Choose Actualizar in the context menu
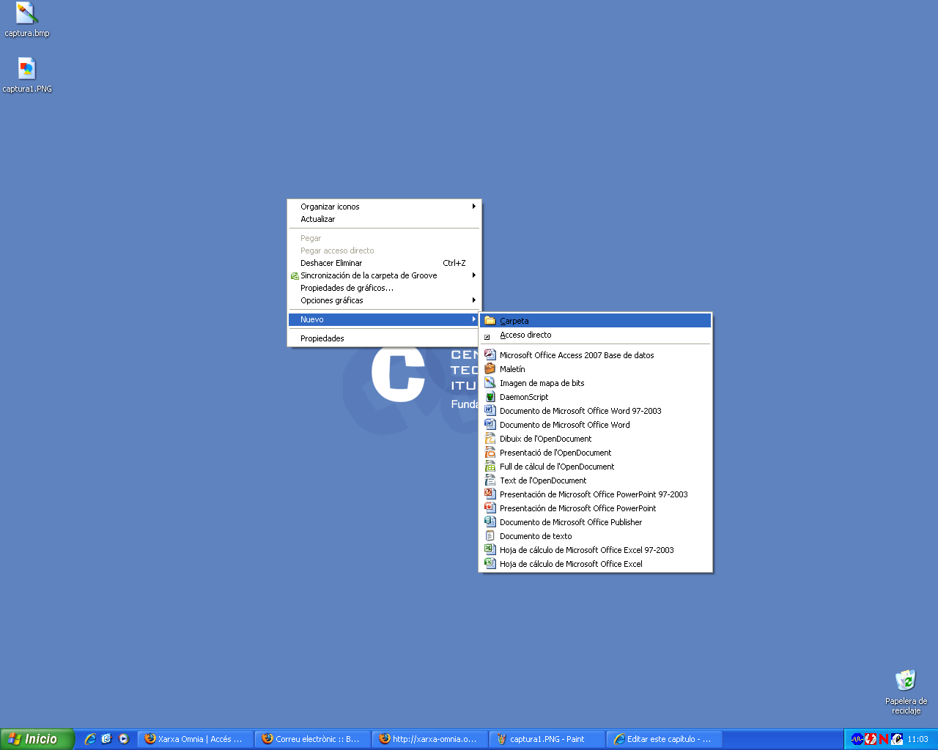938x750 pixels. (384, 219)
